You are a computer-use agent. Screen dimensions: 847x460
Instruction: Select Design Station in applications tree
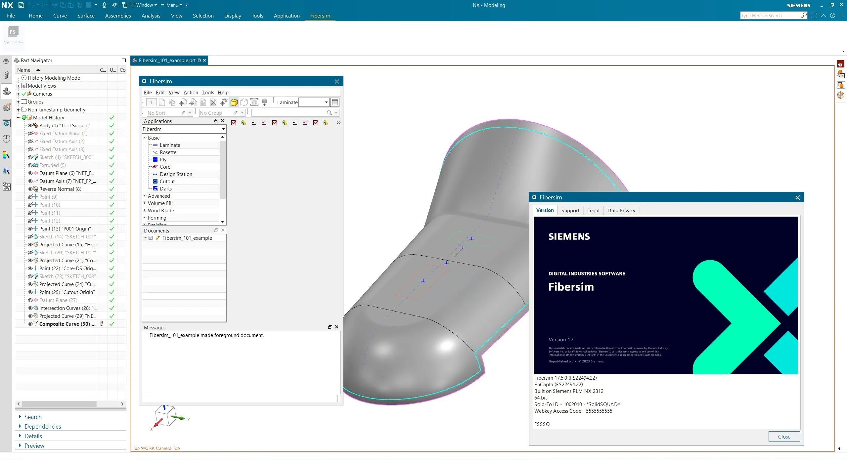[176, 174]
